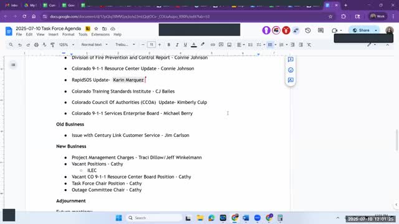
Task: Show document outline tabs icon
Action: click(13, 65)
